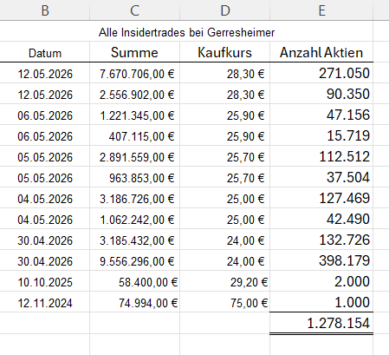Click the 'Kaufkurs' header cell
This screenshot has height=355, width=389.
tap(224, 52)
